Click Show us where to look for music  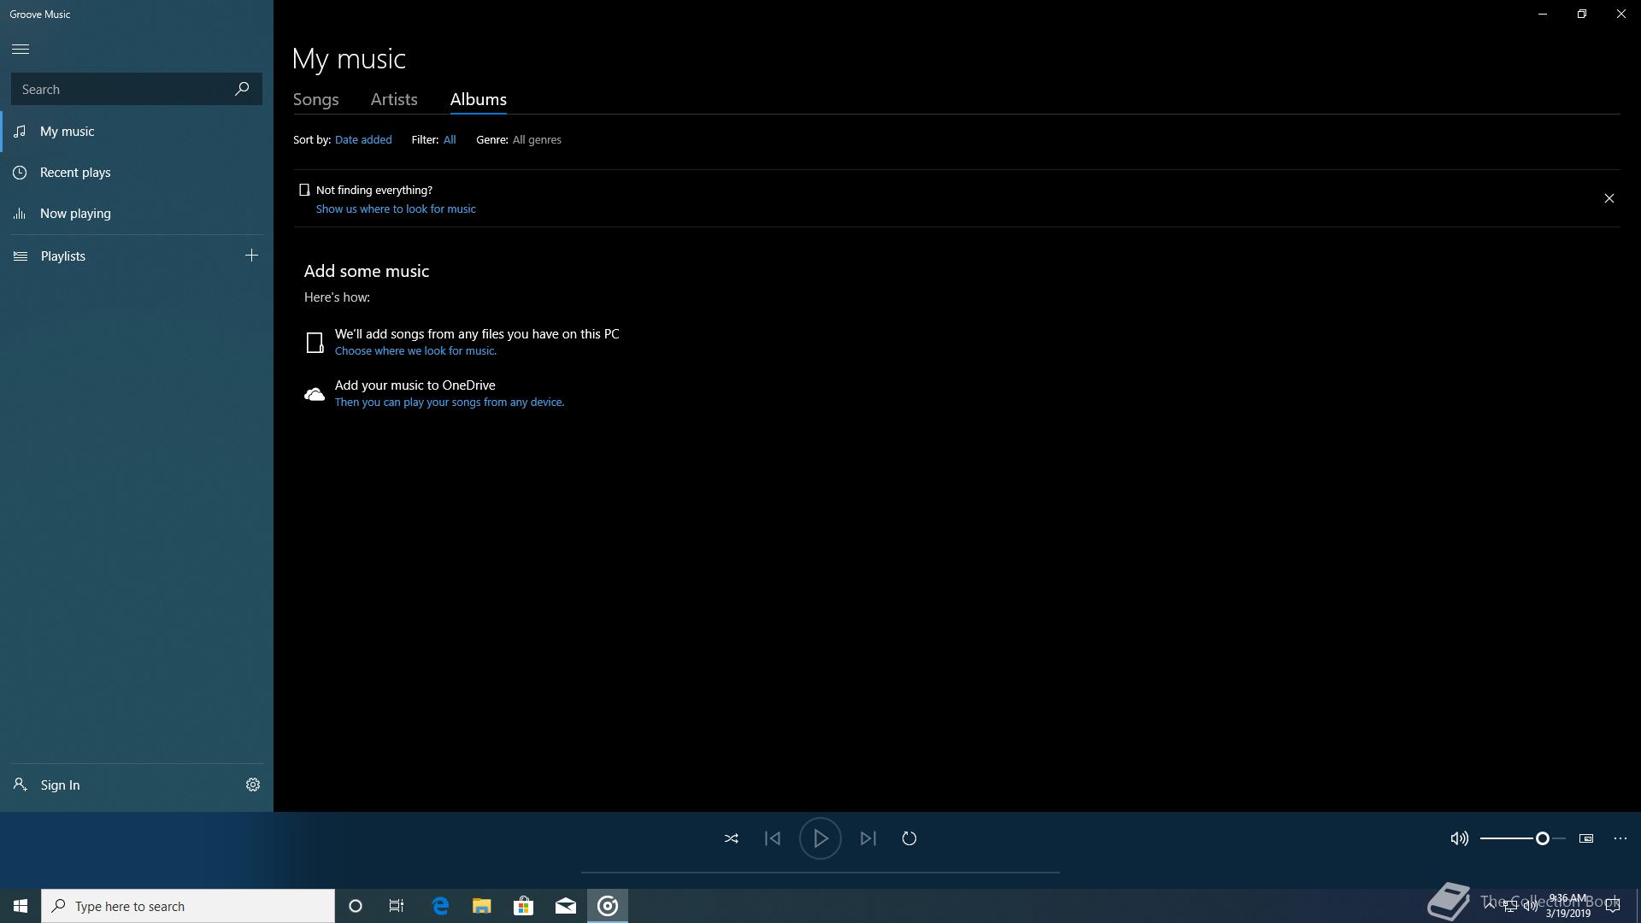(396, 209)
